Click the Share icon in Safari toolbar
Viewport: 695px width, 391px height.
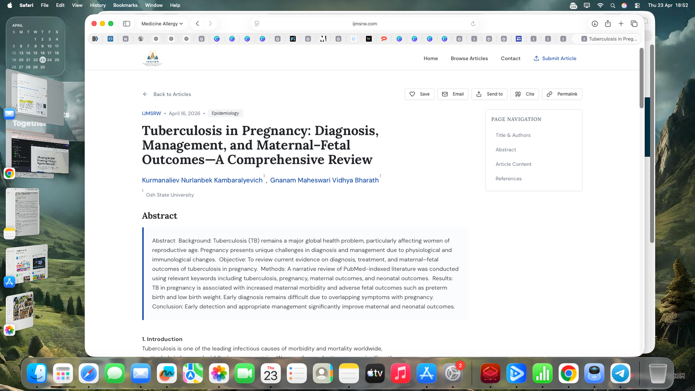coord(608,24)
